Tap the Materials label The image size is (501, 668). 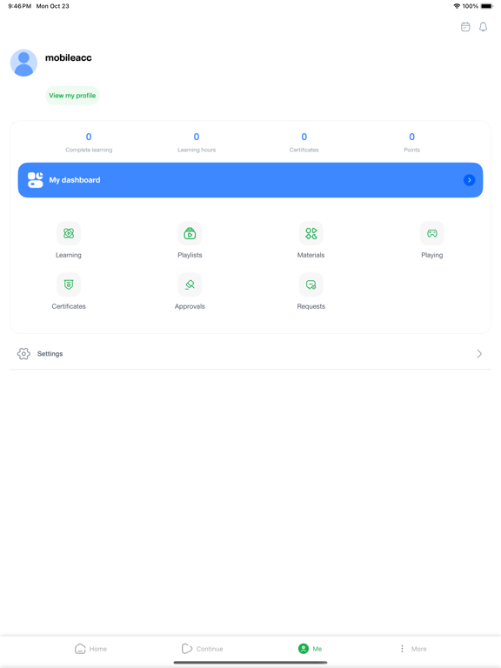[311, 255]
